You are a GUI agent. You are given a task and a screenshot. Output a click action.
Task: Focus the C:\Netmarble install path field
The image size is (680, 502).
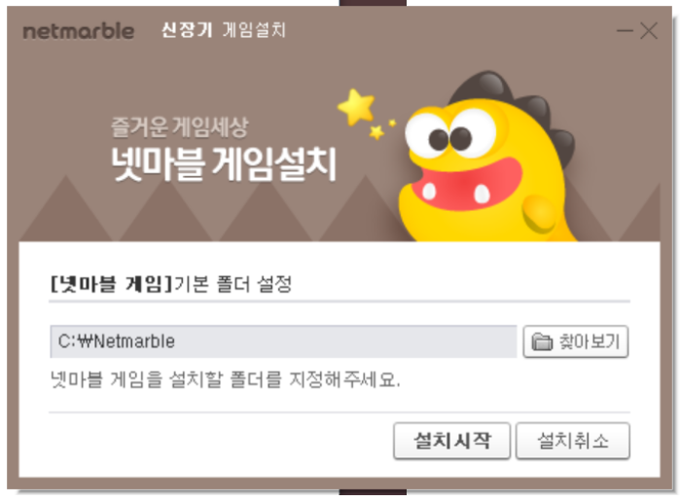tap(283, 341)
